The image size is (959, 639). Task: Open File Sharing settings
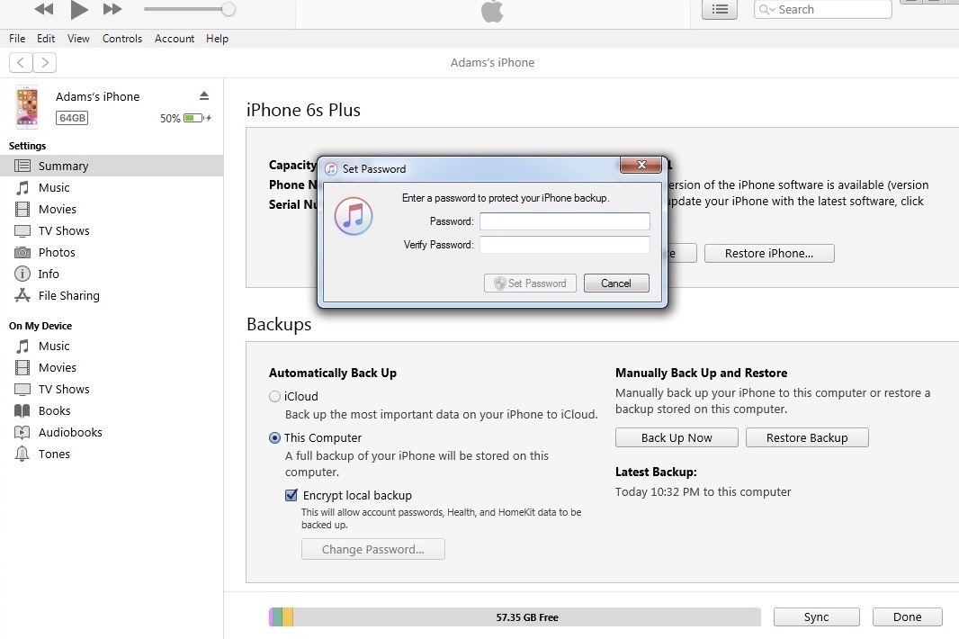[112, 295]
